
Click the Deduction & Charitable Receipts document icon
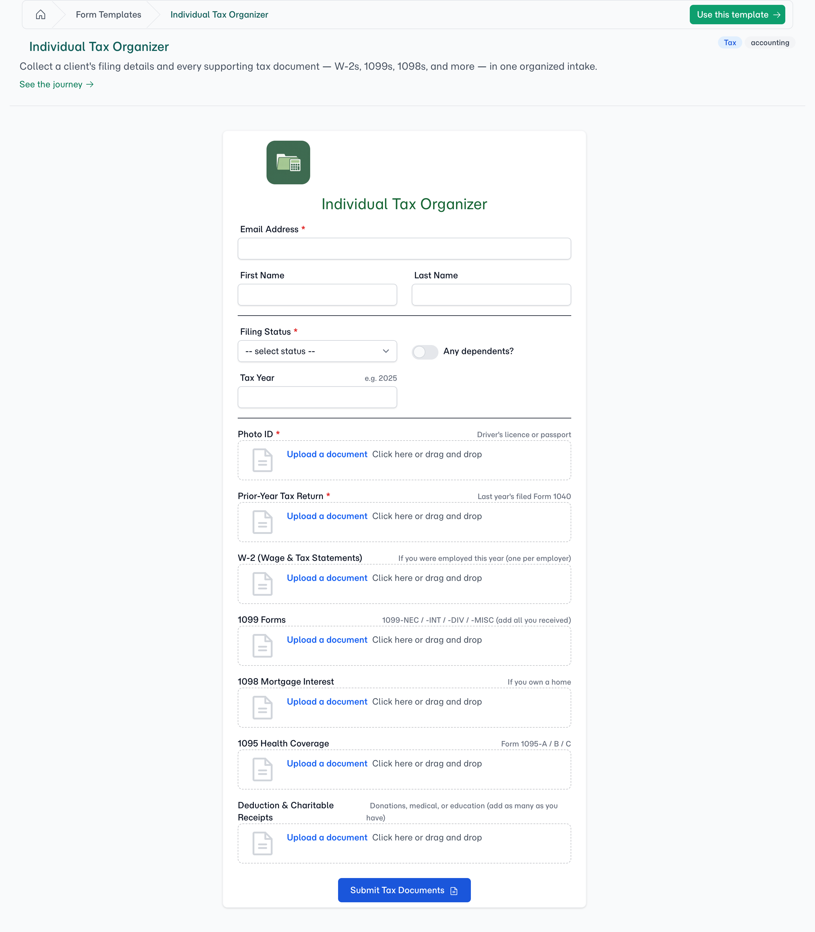(x=263, y=843)
